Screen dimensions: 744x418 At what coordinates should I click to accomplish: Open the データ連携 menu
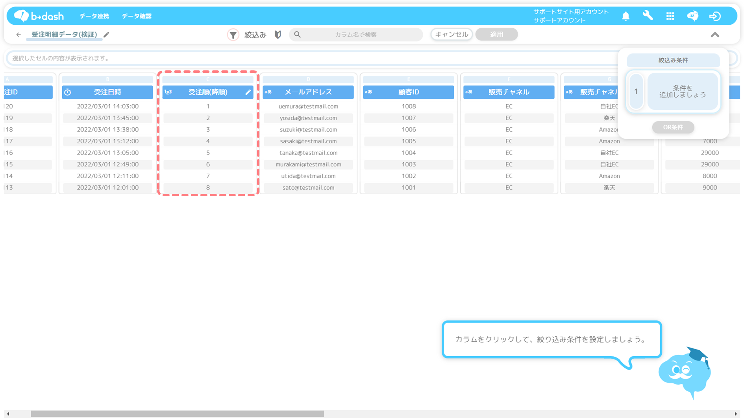pos(94,16)
